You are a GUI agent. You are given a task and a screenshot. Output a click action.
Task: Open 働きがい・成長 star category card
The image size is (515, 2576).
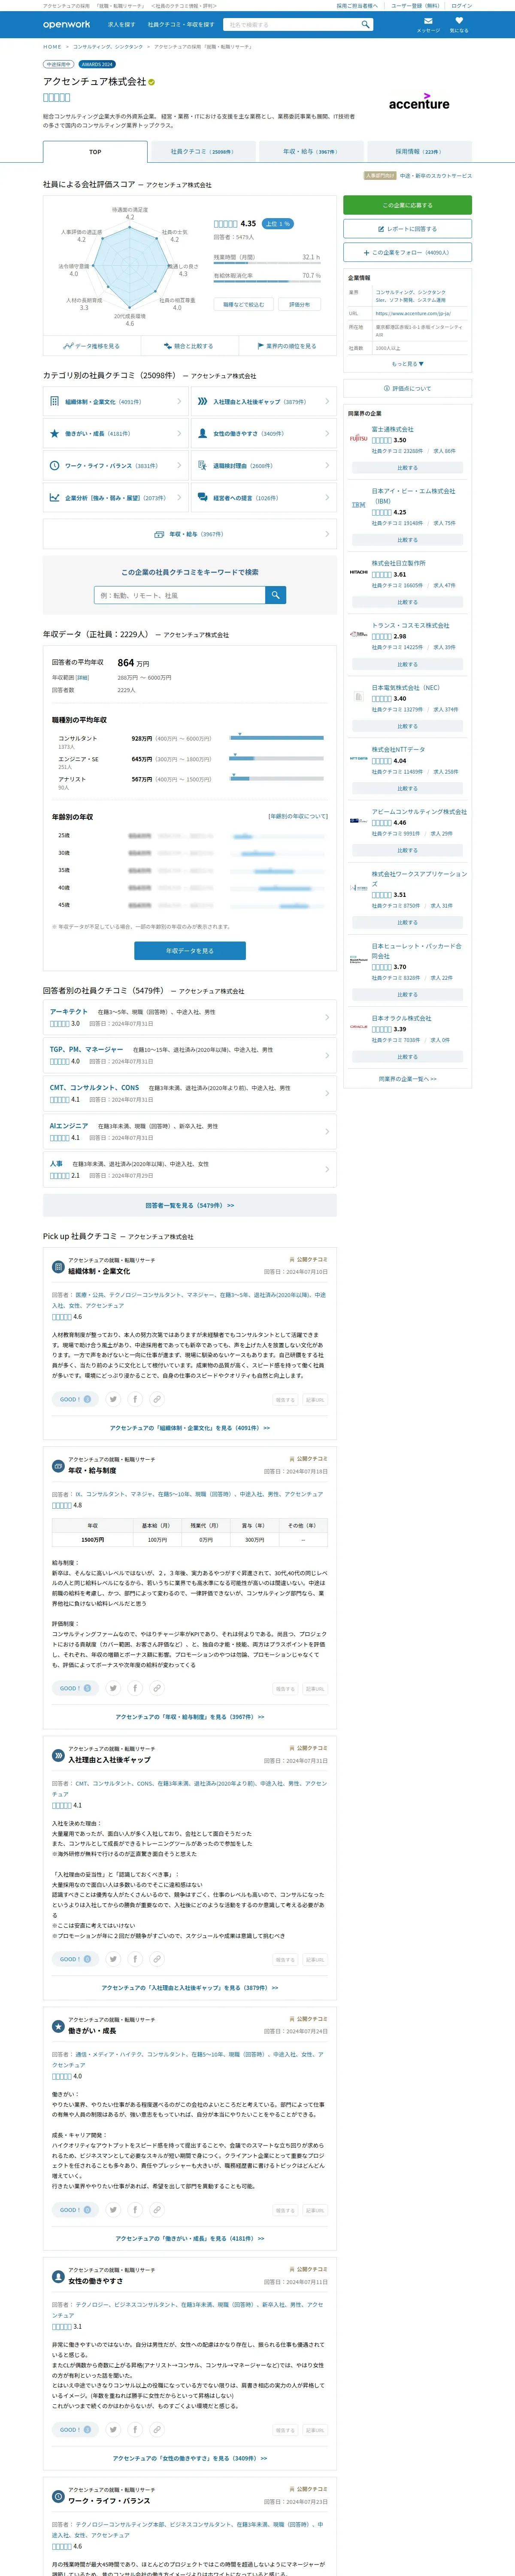116,434
